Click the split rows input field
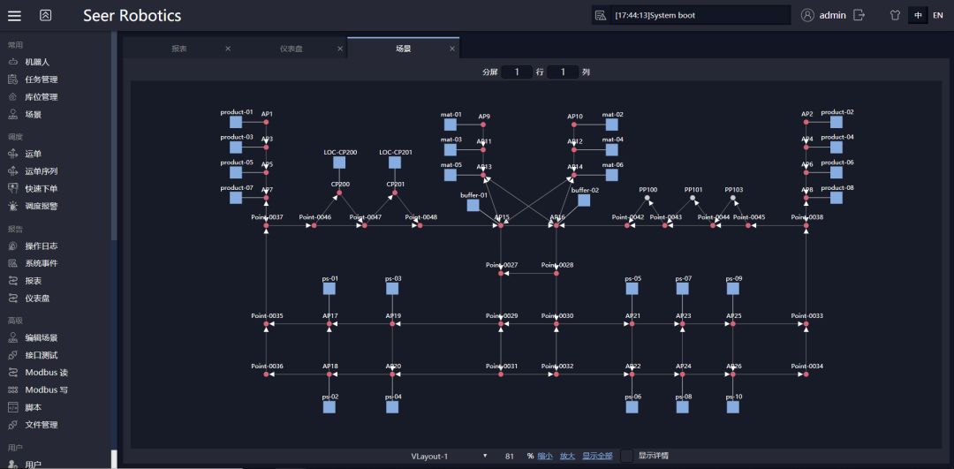954x469 pixels. point(517,72)
